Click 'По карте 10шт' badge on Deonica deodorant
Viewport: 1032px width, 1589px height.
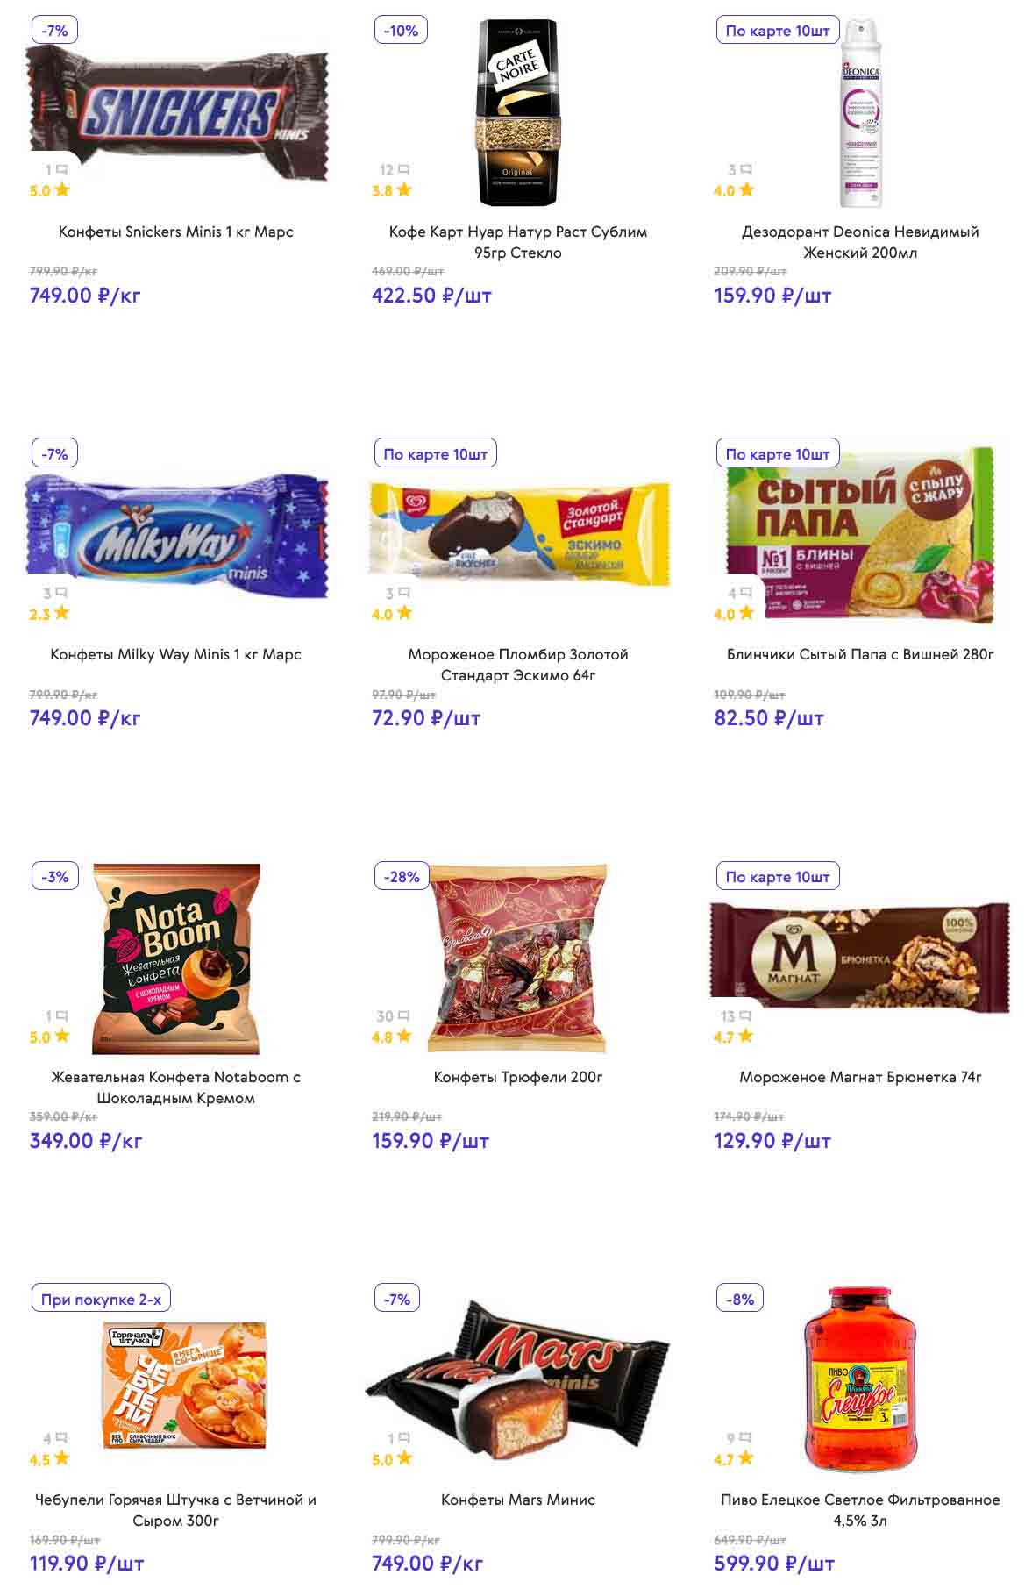(777, 31)
